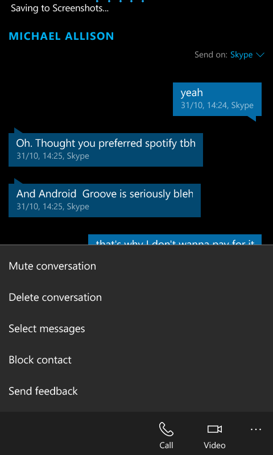Close the menu using three-dots icon
Viewport: 273px width, 455px height.
coord(256,429)
